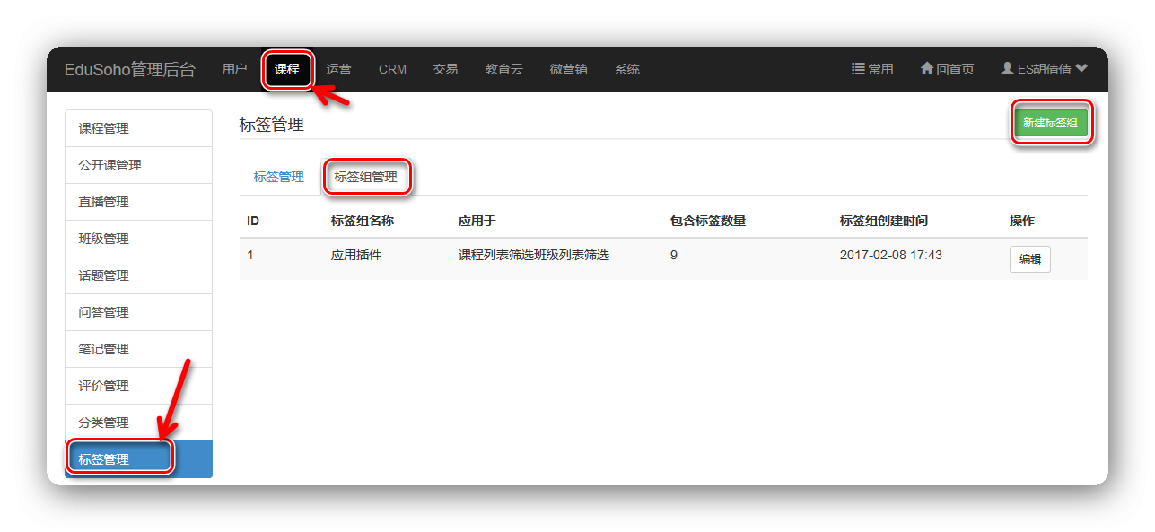Click the EduSoho管理后台 brand link
The height and width of the screenshot is (532, 1155).
[129, 69]
